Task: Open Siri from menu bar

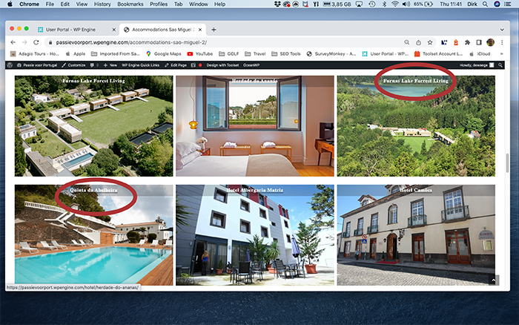Action: (x=497, y=4)
